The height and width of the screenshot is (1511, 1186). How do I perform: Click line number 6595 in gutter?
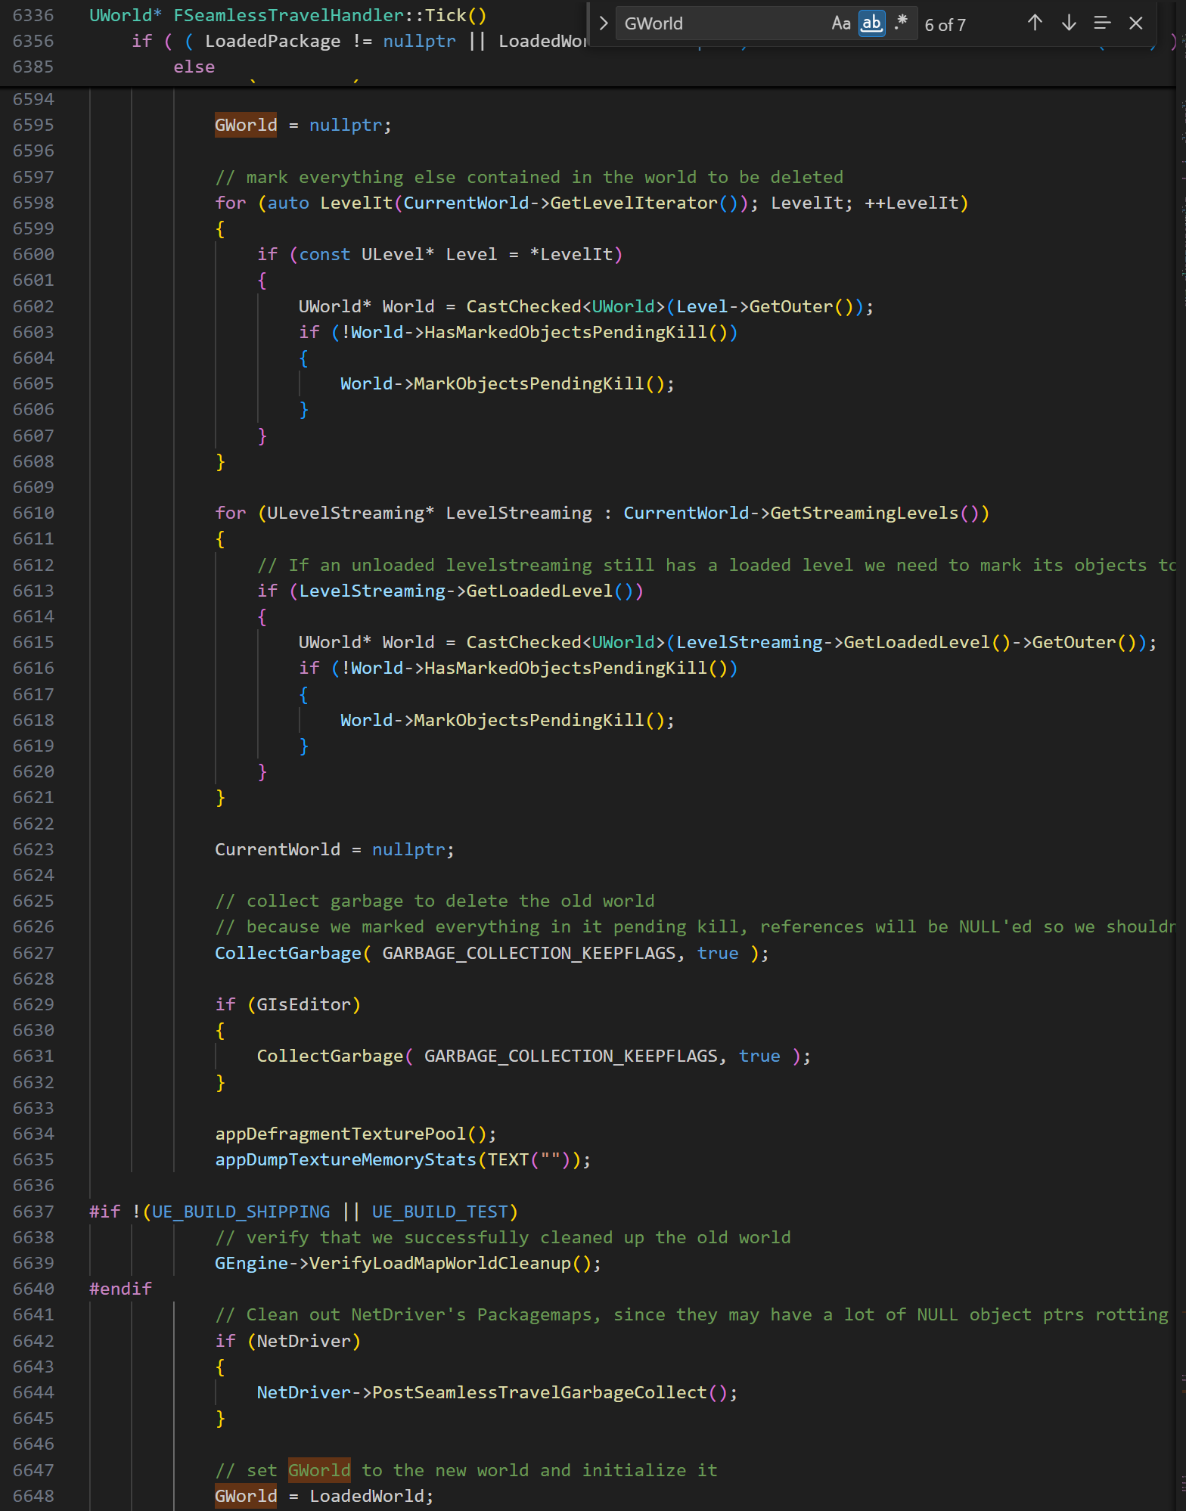pyautogui.click(x=33, y=125)
